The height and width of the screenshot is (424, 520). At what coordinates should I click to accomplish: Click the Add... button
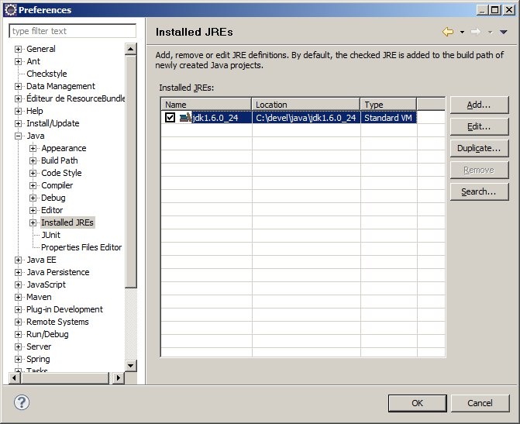[x=478, y=105]
